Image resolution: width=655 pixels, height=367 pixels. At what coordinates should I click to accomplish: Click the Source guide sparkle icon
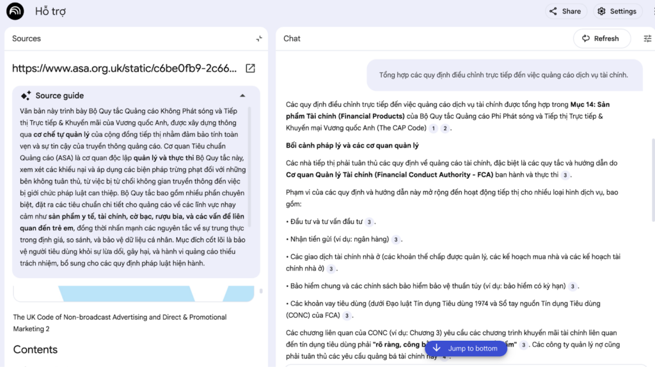coord(26,95)
